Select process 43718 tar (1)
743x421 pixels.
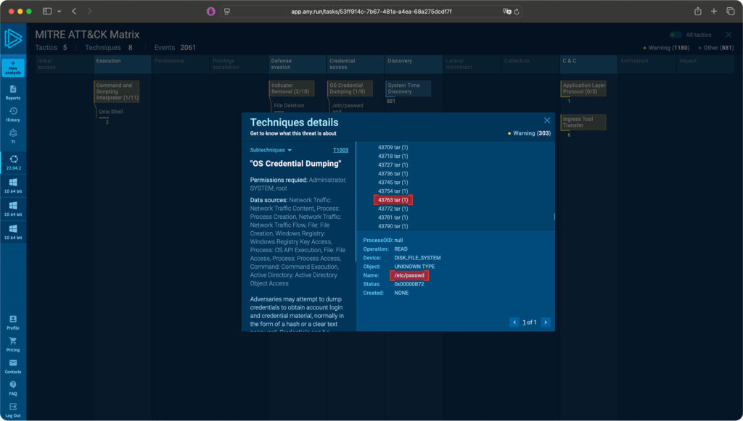(393, 156)
